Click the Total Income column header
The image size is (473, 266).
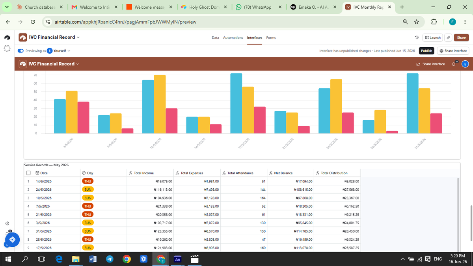coord(150,173)
